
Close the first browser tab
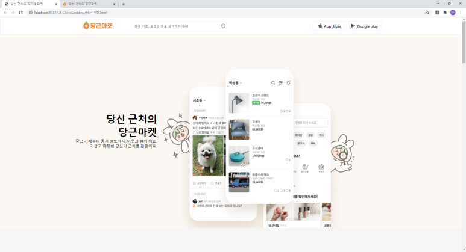[x=56, y=4]
